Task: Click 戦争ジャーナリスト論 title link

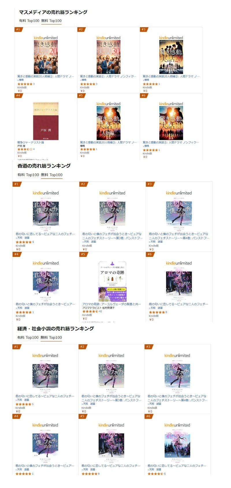Action: (31, 142)
